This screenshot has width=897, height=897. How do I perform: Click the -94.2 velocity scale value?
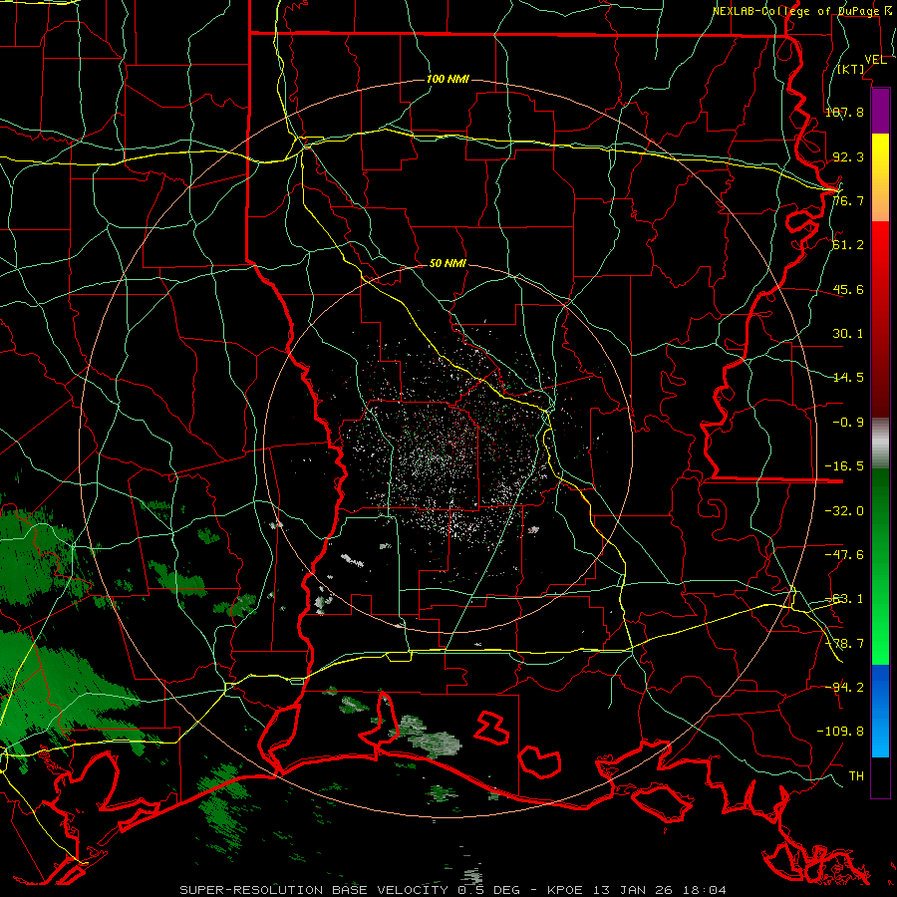coord(844,687)
